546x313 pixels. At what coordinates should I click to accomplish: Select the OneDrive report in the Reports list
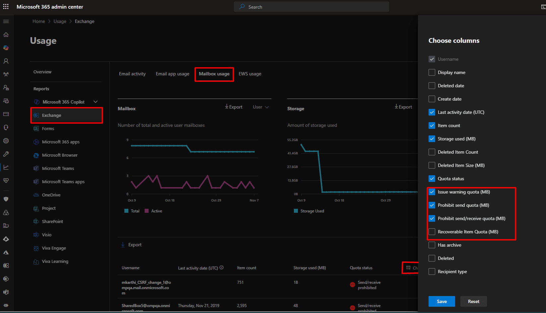pyautogui.click(x=50, y=195)
